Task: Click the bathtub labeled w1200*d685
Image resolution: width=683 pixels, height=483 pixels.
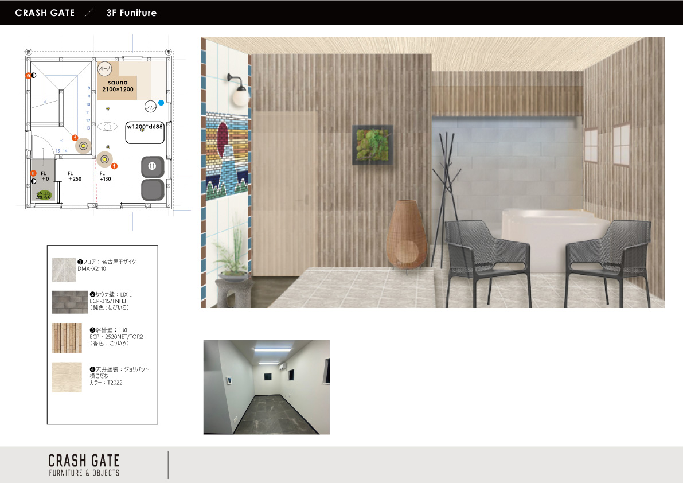Action: 145,132
